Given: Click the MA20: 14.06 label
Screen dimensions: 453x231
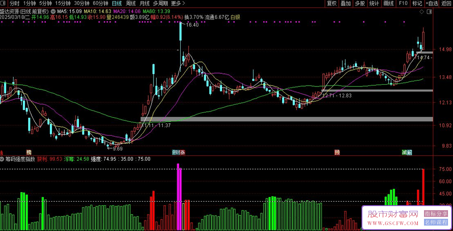Looking at the screenshot, I should click(127, 11).
